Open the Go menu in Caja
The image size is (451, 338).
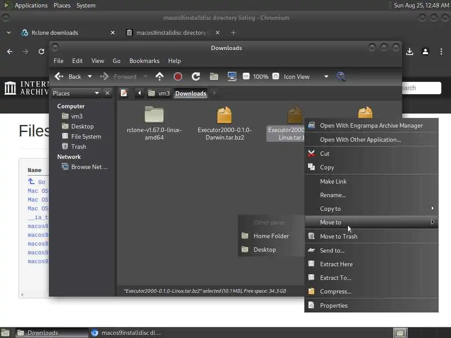pyautogui.click(x=116, y=61)
